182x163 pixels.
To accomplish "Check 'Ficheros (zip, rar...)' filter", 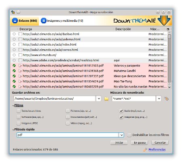I will pos(68,111).
